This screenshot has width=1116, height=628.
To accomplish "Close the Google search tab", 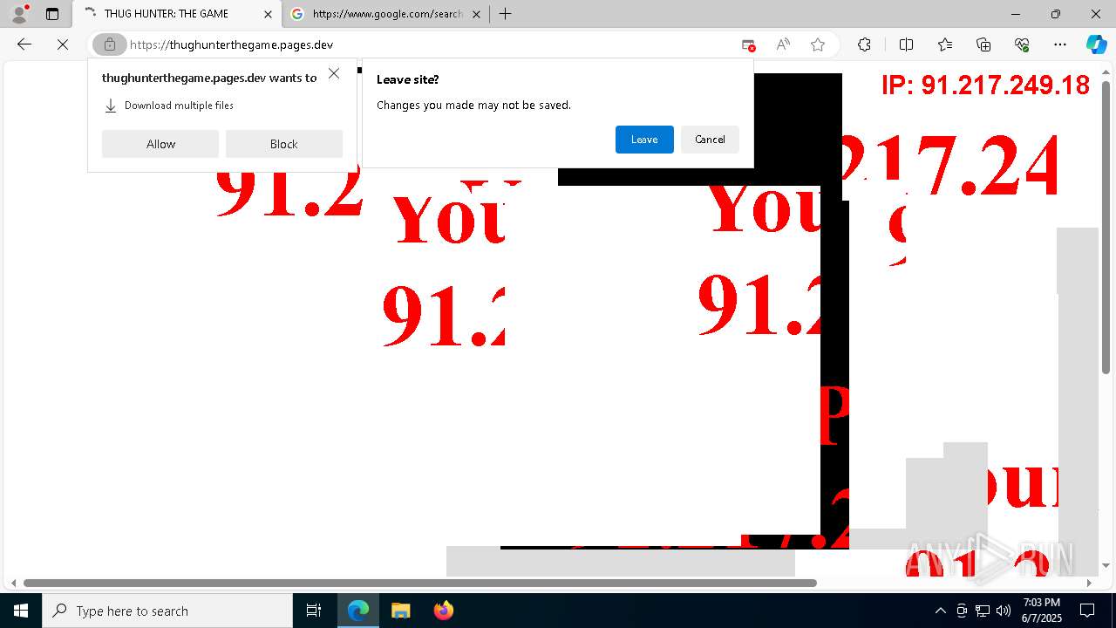I will [476, 14].
